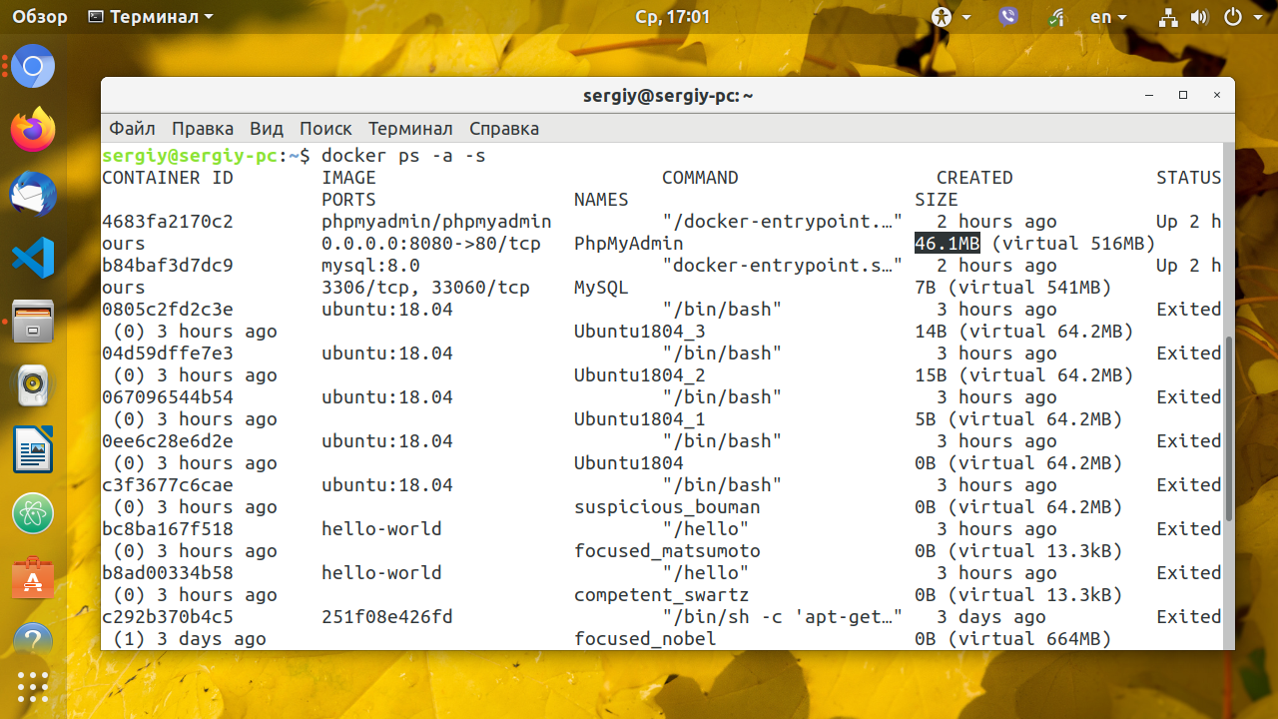Open LibreOffice Writer from the dock
Screen dimensions: 1278x719
coord(33,449)
